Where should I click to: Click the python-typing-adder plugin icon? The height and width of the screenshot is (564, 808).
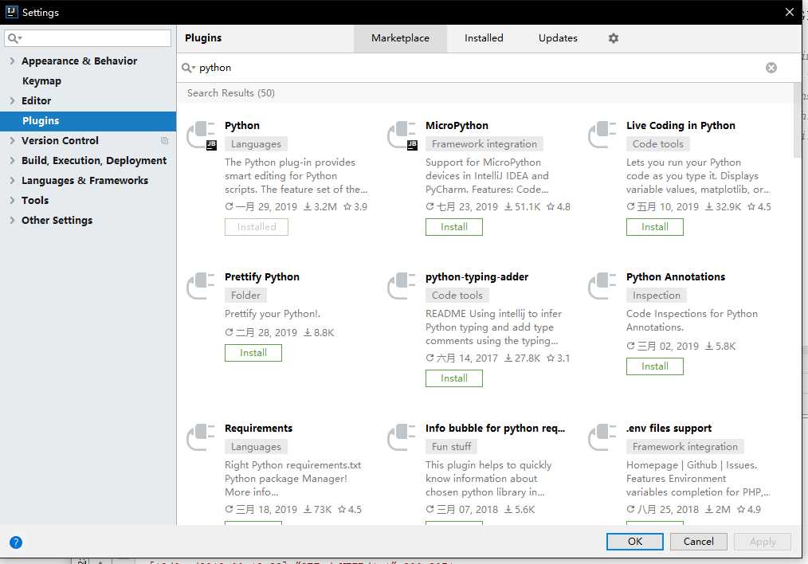pos(402,286)
